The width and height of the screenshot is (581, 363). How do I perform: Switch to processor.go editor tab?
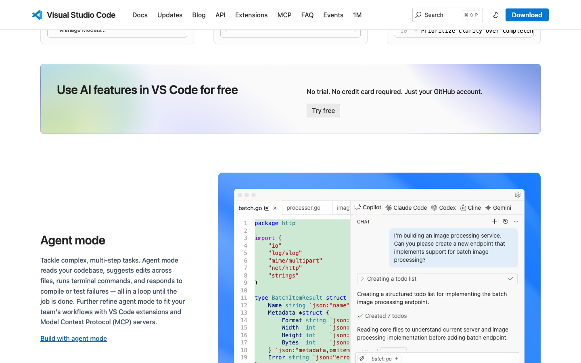[x=303, y=208]
